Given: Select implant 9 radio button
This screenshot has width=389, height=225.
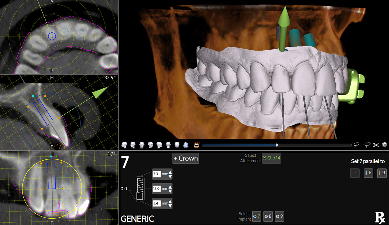Looking at the screenshot, I should (279, 216).
